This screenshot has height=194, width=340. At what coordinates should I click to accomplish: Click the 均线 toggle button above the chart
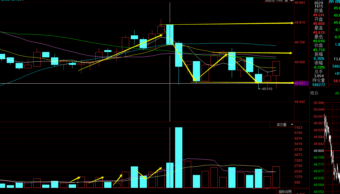pos(279,1)
